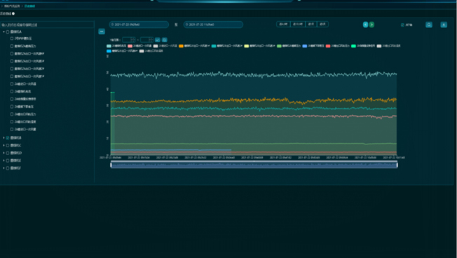The width and height of the screenshot is (457, 258).
Task: Collapse the expanded 磨煤机A tree node
Action: click(x=4, y=32)
